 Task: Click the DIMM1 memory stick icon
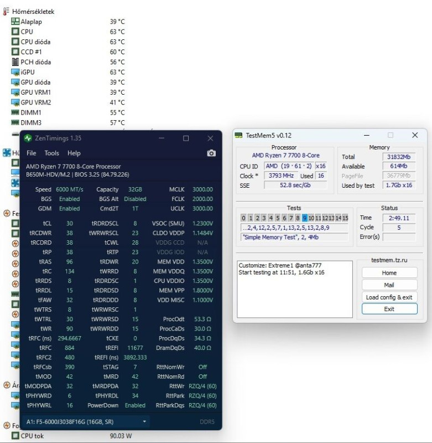point(15,112)
